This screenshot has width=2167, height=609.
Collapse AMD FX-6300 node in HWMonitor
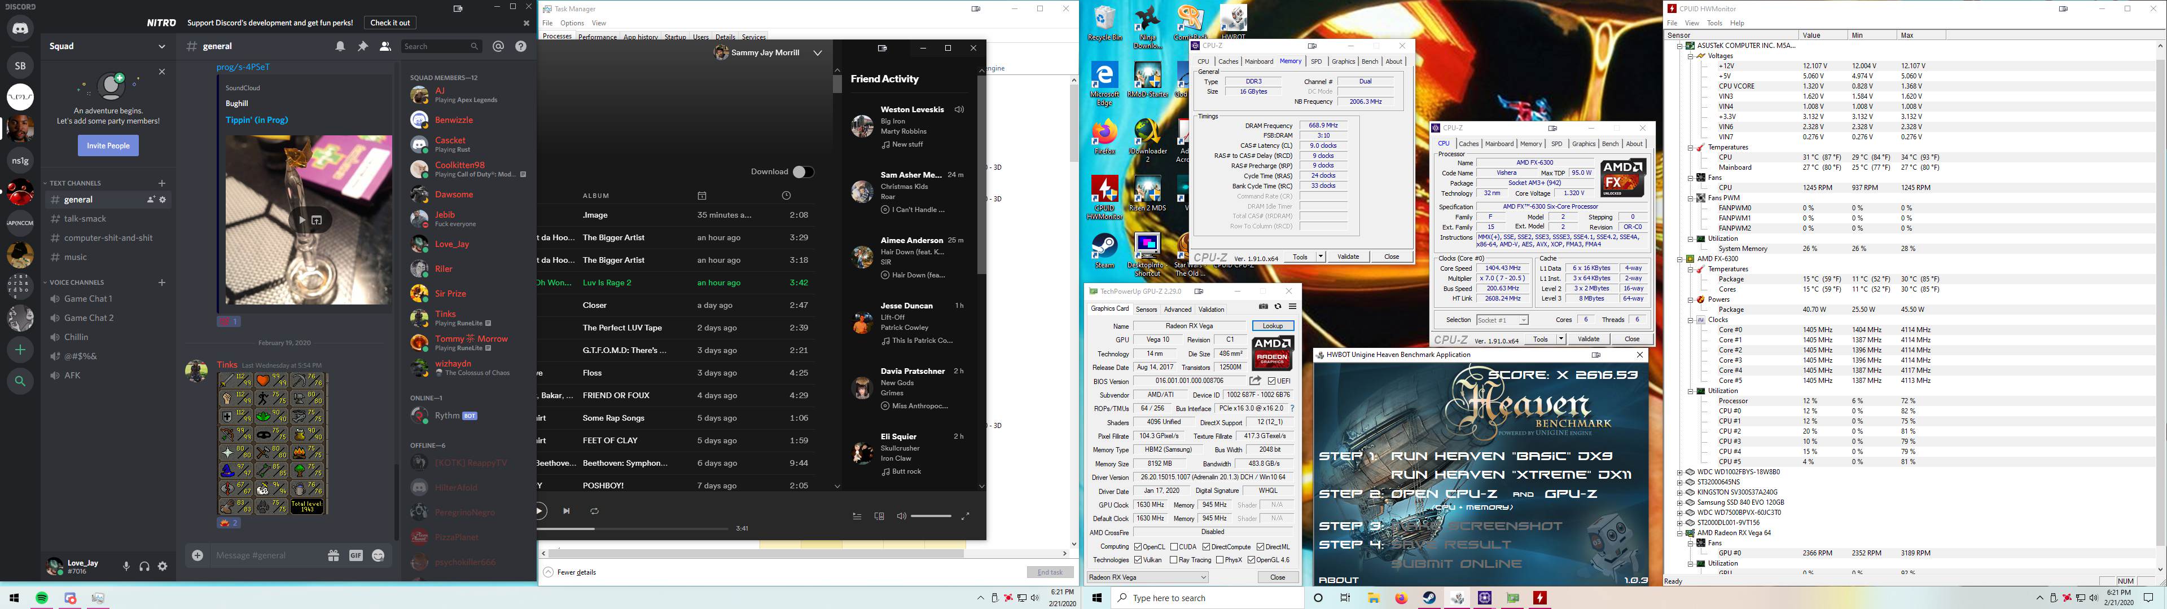click(x=1680, y=259)
